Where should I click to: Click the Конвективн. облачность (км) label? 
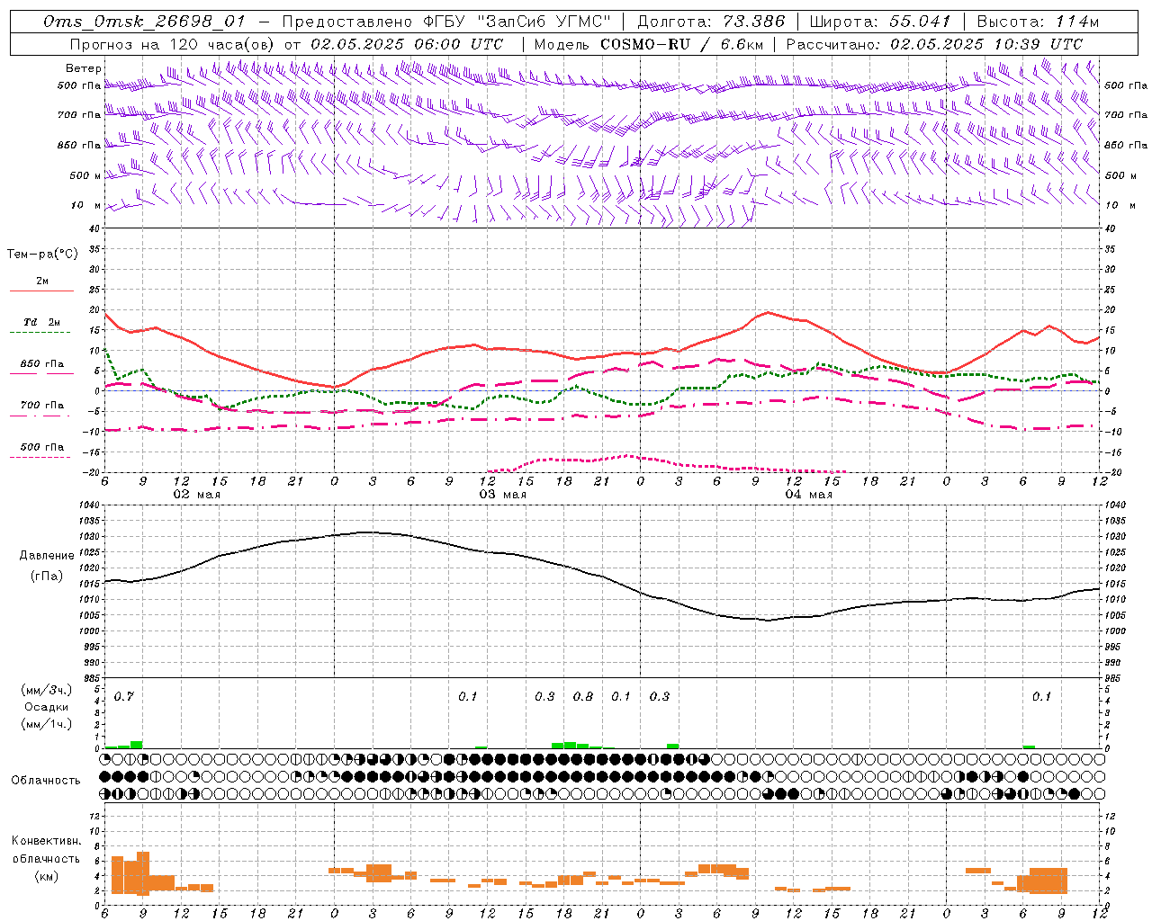tap(46, 858)
